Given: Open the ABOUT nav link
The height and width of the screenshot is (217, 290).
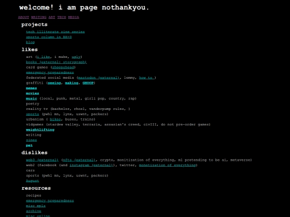Looking at the screenshot, I should (24, 17).
